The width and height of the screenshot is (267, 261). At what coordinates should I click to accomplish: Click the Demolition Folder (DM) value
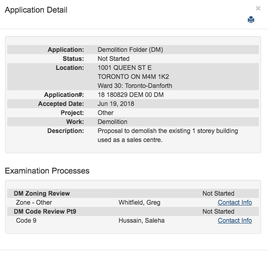tap(130, 50)
